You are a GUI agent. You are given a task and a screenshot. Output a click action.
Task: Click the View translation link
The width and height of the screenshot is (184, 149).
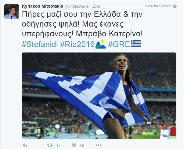pyautogui.click(x=158, y=6)
